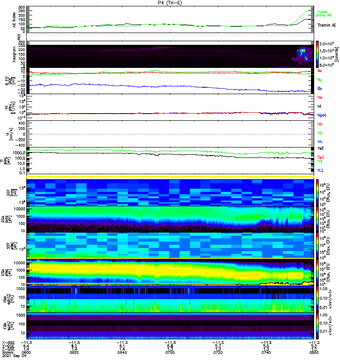Click the red Vix velocity legend label

(x=320, y=124)
